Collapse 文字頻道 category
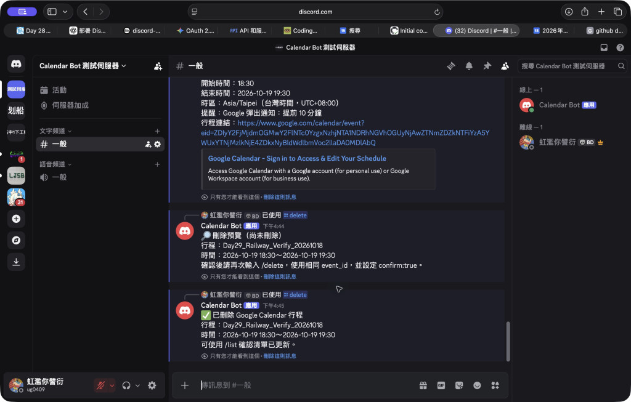 click(55, 131)
